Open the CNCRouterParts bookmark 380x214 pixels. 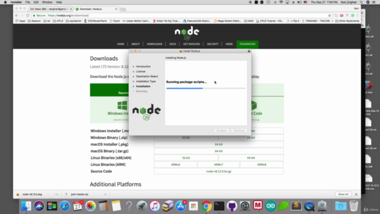(96, 21)
